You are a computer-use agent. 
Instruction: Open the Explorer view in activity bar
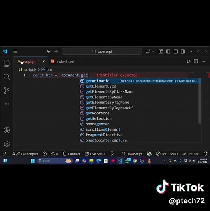(x=6, y=63)
